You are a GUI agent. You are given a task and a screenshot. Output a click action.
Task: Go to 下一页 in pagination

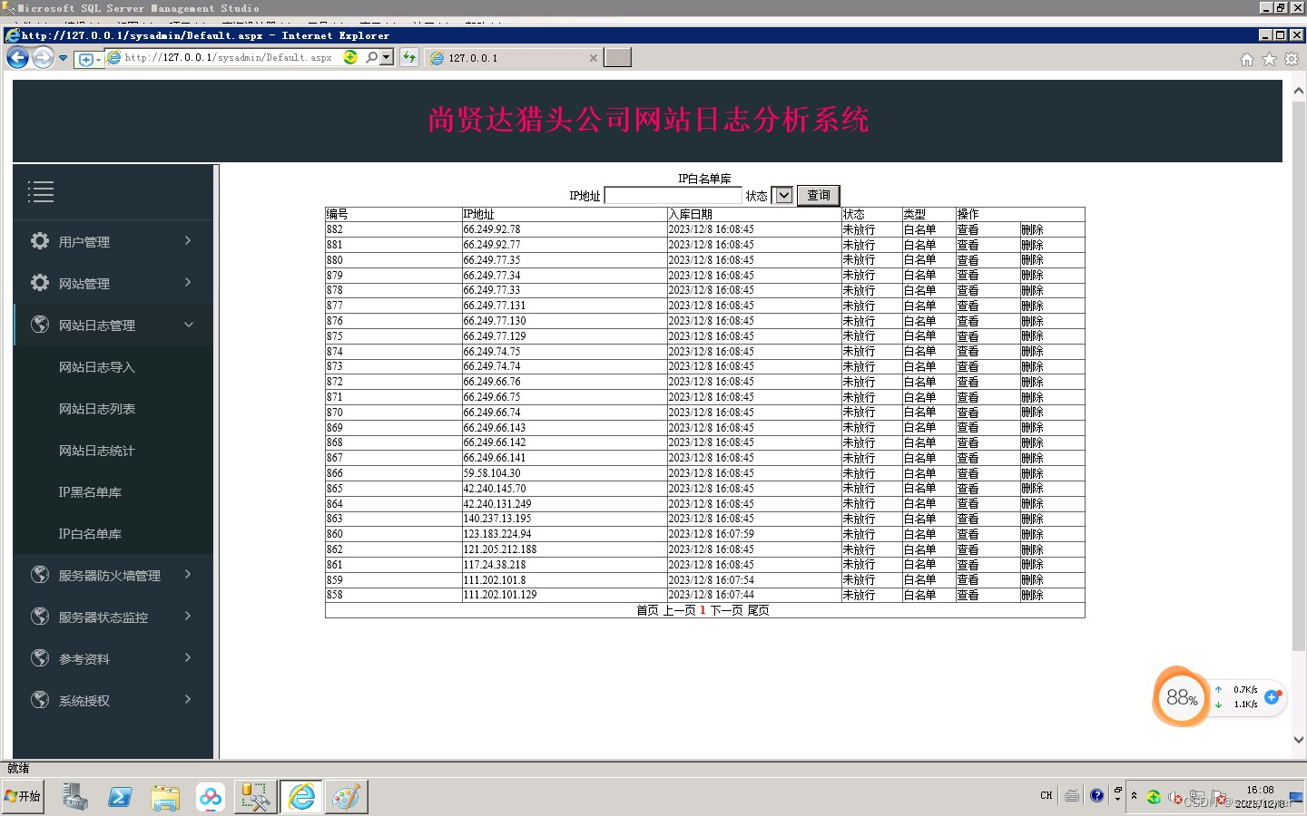[x=726, y=610]
